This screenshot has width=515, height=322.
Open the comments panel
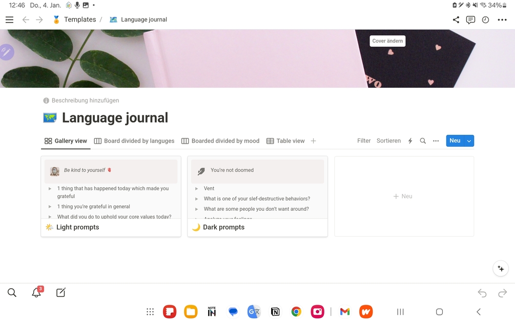[470, 19]
